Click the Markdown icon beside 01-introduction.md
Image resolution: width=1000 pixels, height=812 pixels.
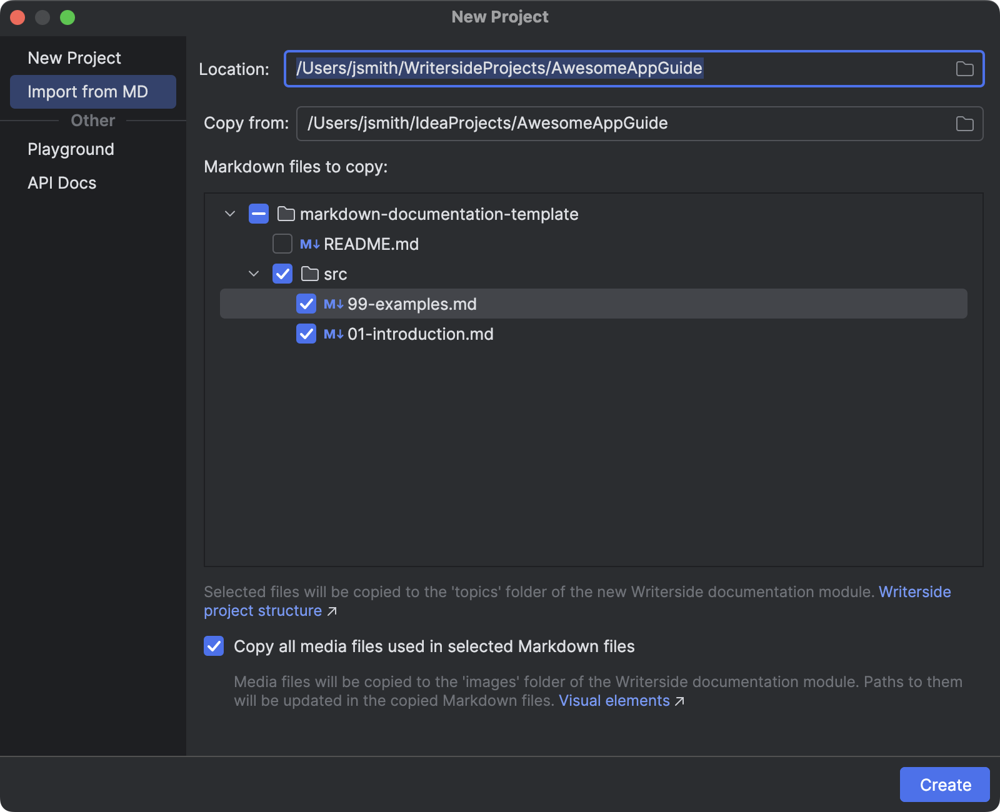pyautogui.click(x=333, y=334)
